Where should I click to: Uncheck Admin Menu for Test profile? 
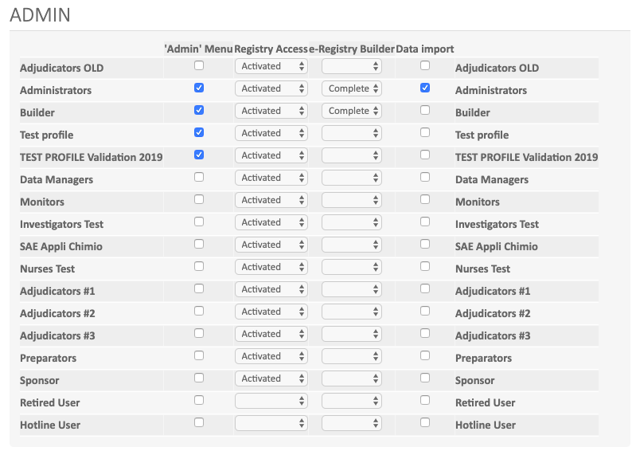(x=199, y=132)
